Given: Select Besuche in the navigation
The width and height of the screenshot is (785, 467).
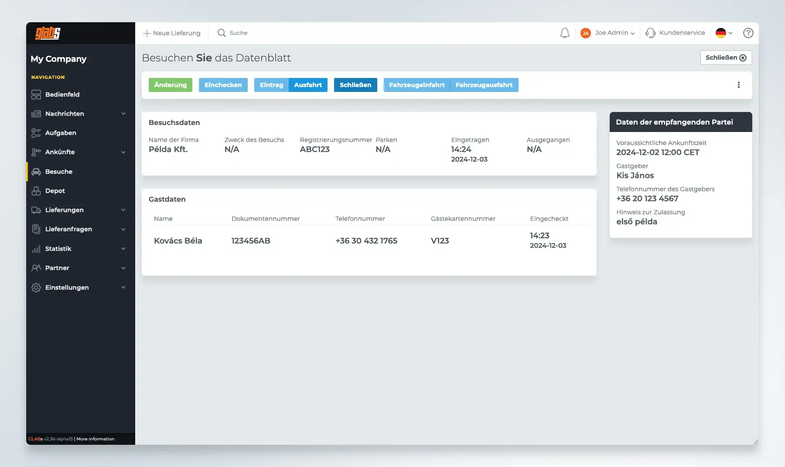Looking at the screenshot, I should click(59, 172).
